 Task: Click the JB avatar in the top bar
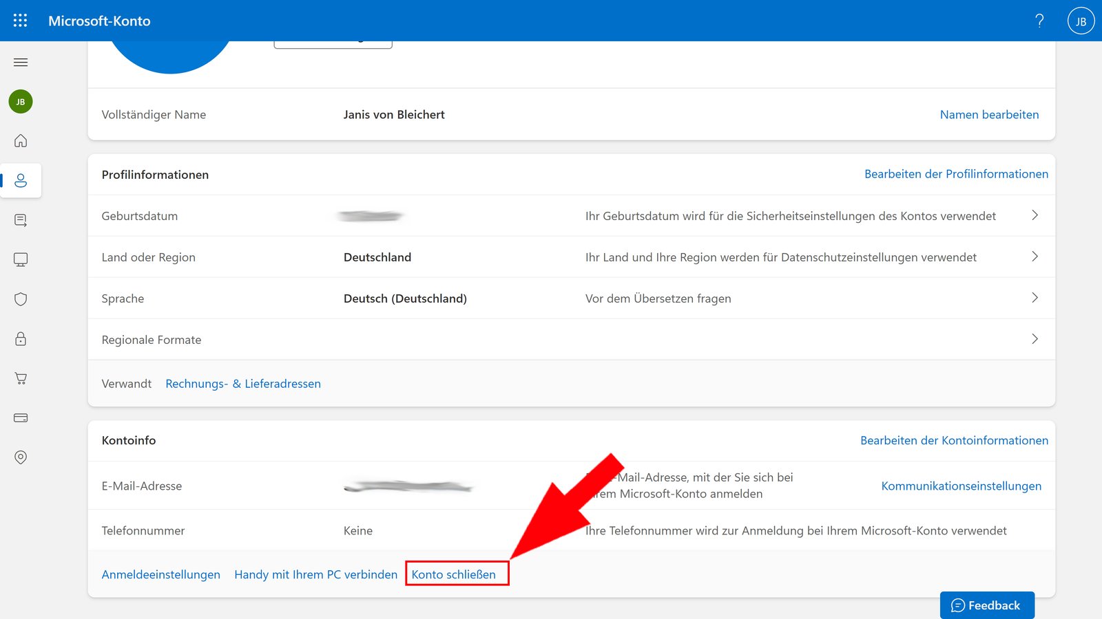click(x=1080, y=21)
